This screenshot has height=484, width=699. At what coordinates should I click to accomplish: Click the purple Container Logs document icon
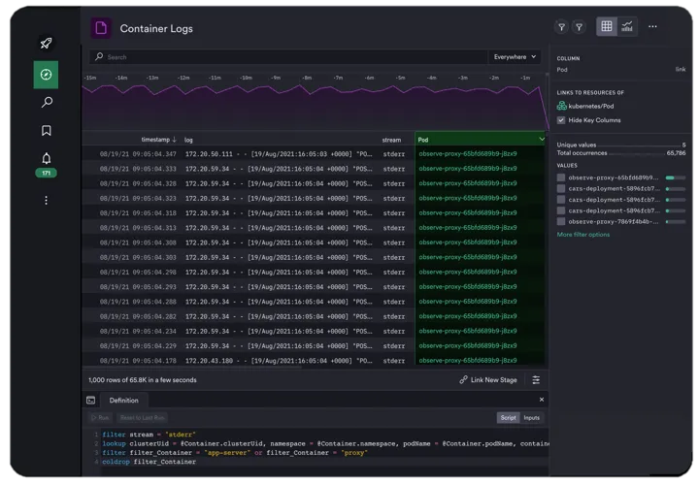(101, 28)
